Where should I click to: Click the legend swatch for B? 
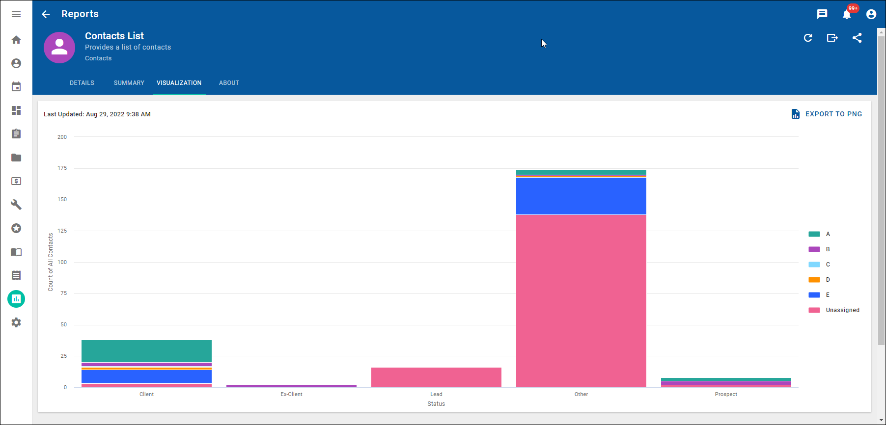tap(814, 249)
